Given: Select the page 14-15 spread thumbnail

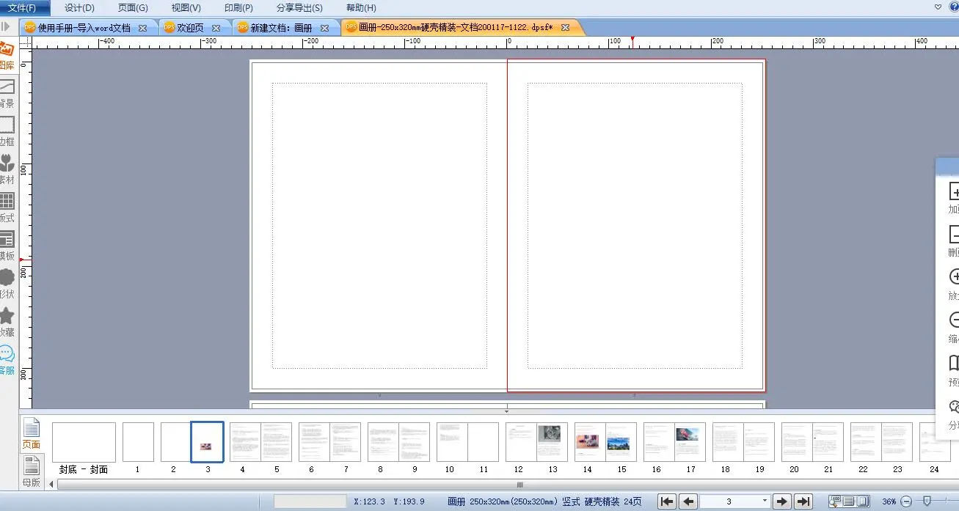Looking at the screenshot, I should pos(605,442).
